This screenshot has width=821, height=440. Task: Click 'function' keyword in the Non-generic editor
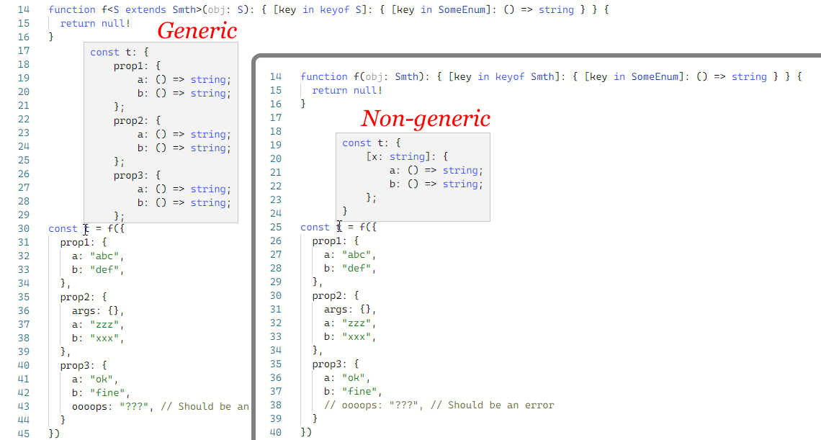pos(324,76)
